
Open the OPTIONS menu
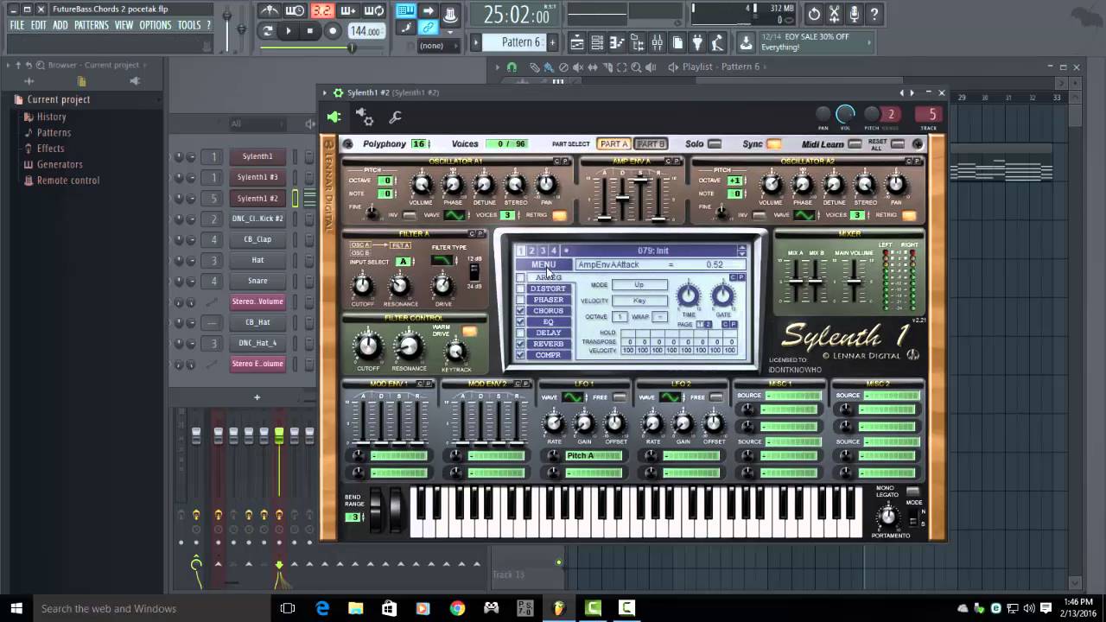[156, 25]
